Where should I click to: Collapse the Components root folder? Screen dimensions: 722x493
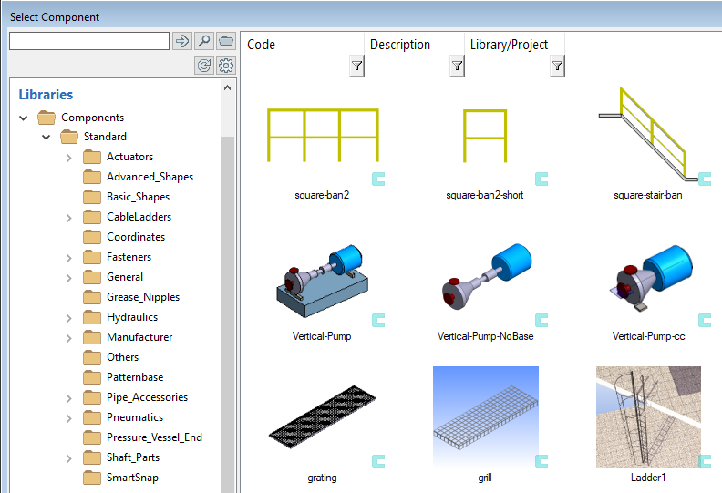24,118
